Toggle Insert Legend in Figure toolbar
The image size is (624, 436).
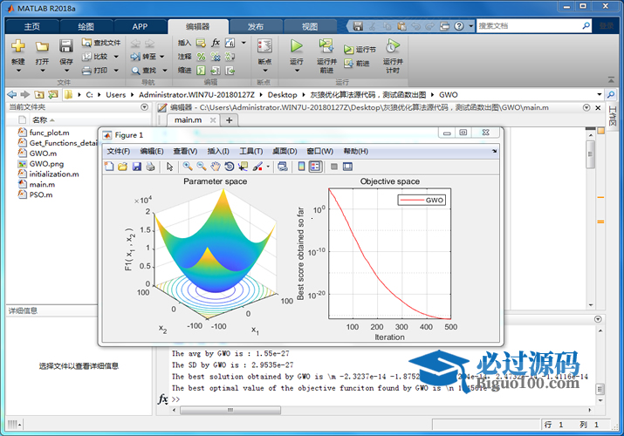tap(315, 167)
